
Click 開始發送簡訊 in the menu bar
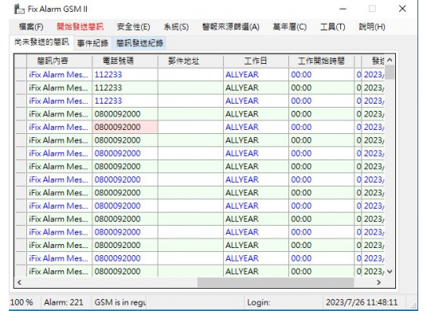(x=80, y=26)
